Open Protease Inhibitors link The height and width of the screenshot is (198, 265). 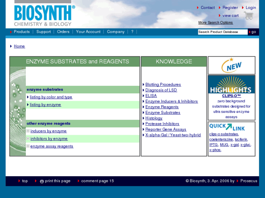[x=162, y=124]
